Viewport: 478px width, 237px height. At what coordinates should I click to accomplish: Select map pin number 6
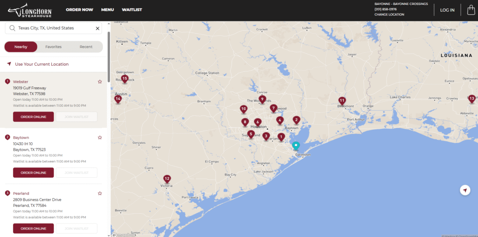(258, 122)
